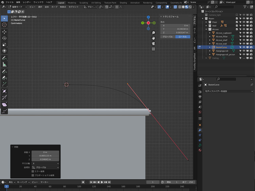This screenshot has width=255, height=191.
Task: Toggle the camera view icon
Action: click(153, 44)
